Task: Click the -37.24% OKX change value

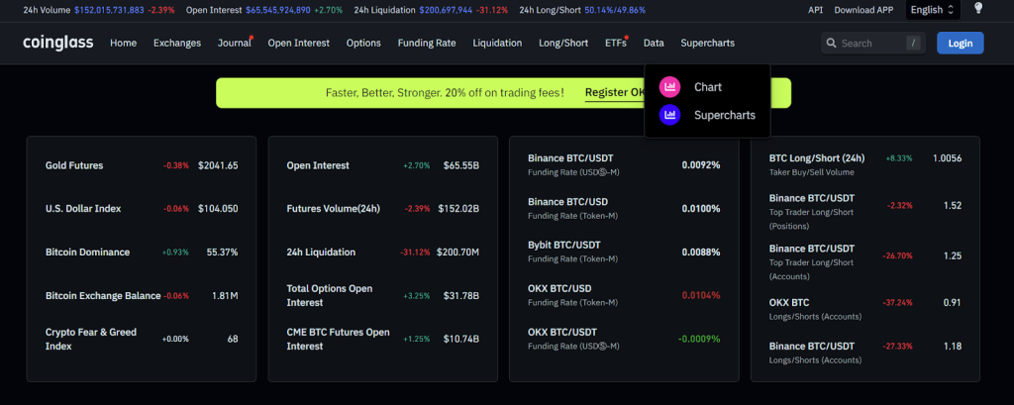Action: 897,303
